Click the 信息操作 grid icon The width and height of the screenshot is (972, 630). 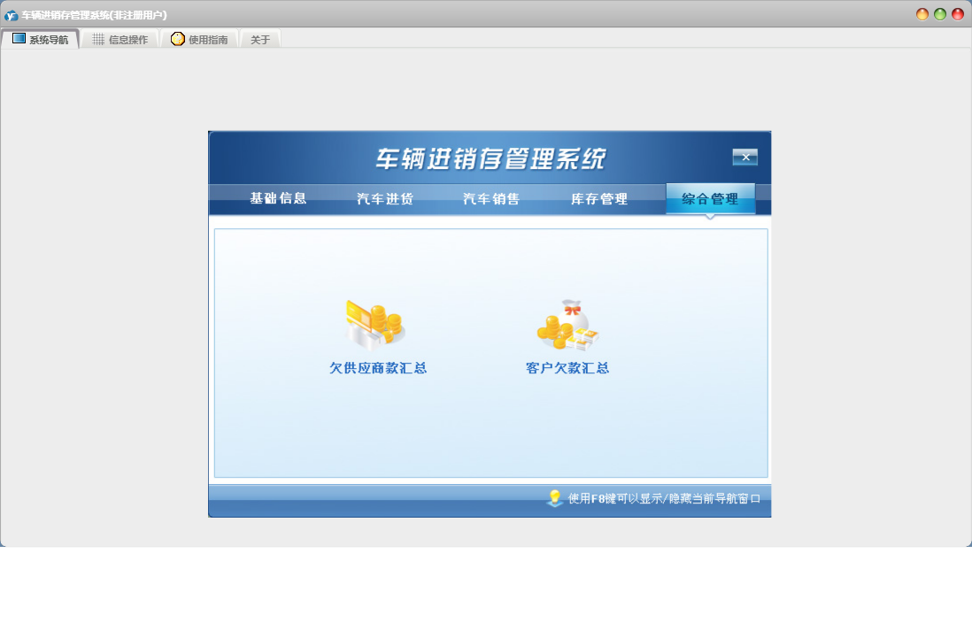(98, 39)
